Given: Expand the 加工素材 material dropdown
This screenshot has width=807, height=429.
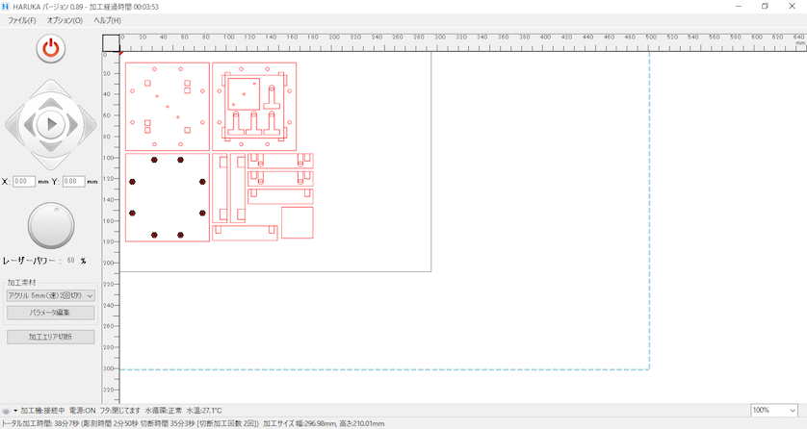Looking at the screenshot, I should [x=50, y=296].
